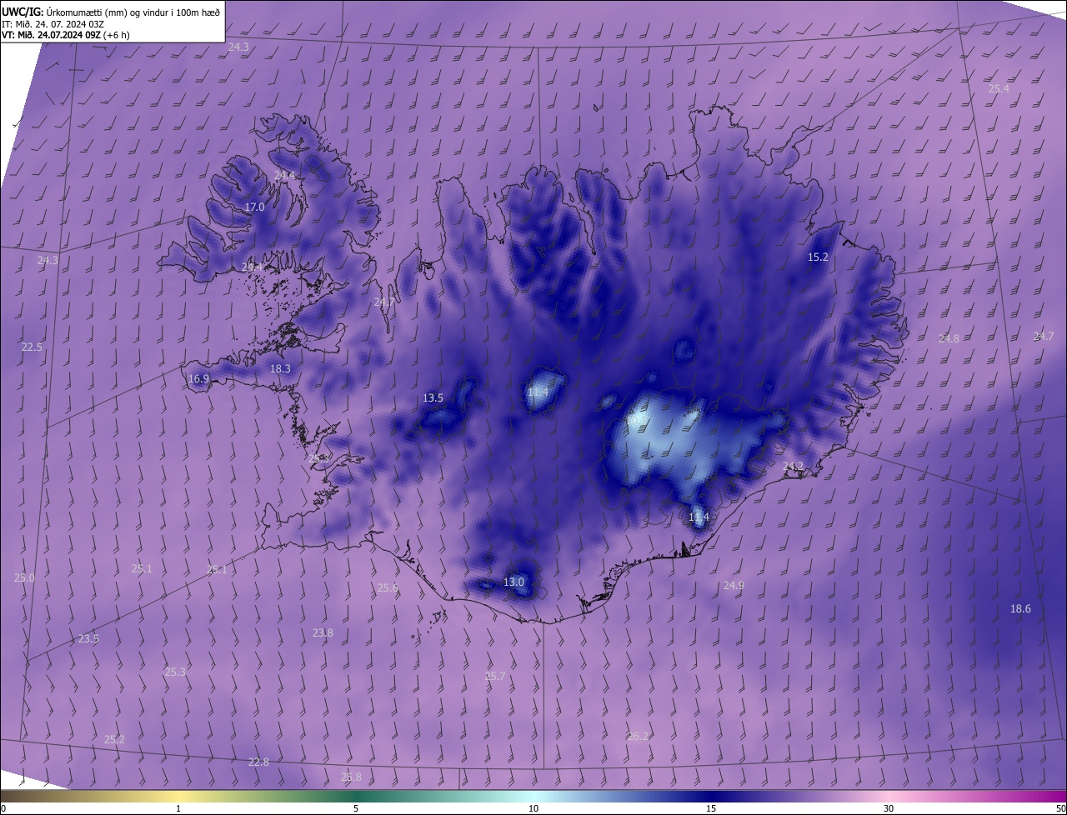Click the color bar tick label 50
This screenshot has height=815, width=1067.
click(x=1060, y=808)
